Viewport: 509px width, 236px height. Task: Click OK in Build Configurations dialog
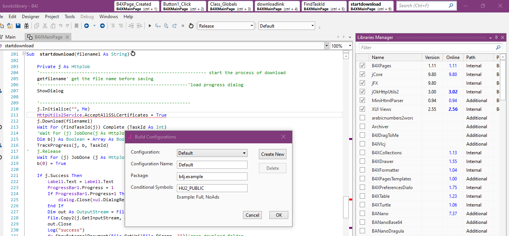coord(279,215)
